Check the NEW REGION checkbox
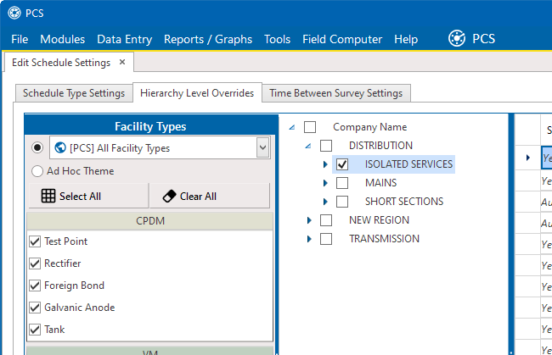This screenshot has width=552, height=355. (x=326, y=220)
